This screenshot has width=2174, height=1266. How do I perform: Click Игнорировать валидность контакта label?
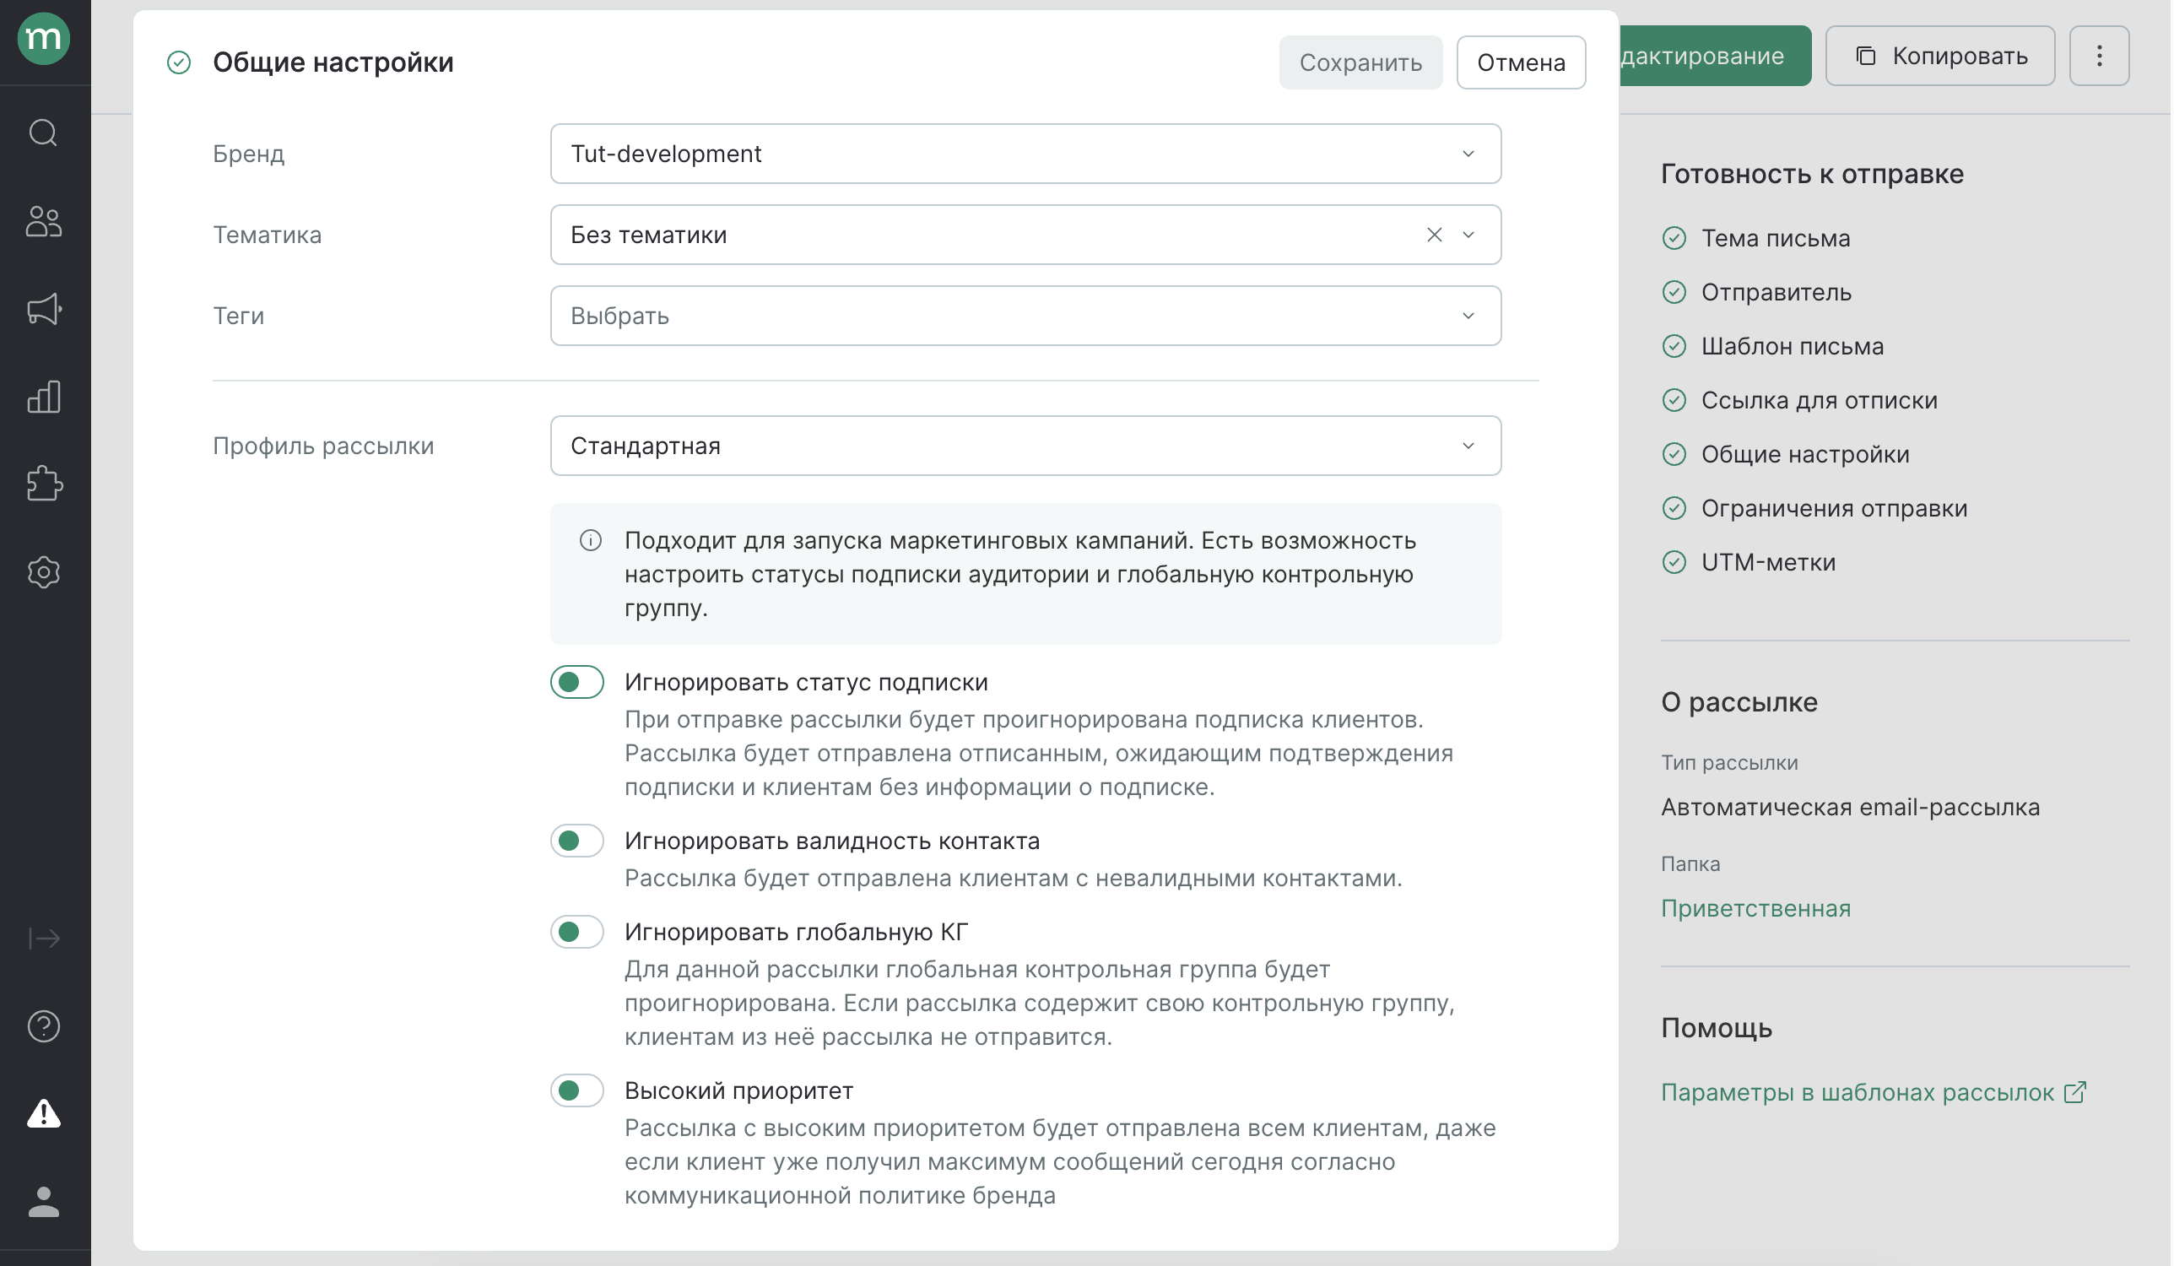[831, 841]
